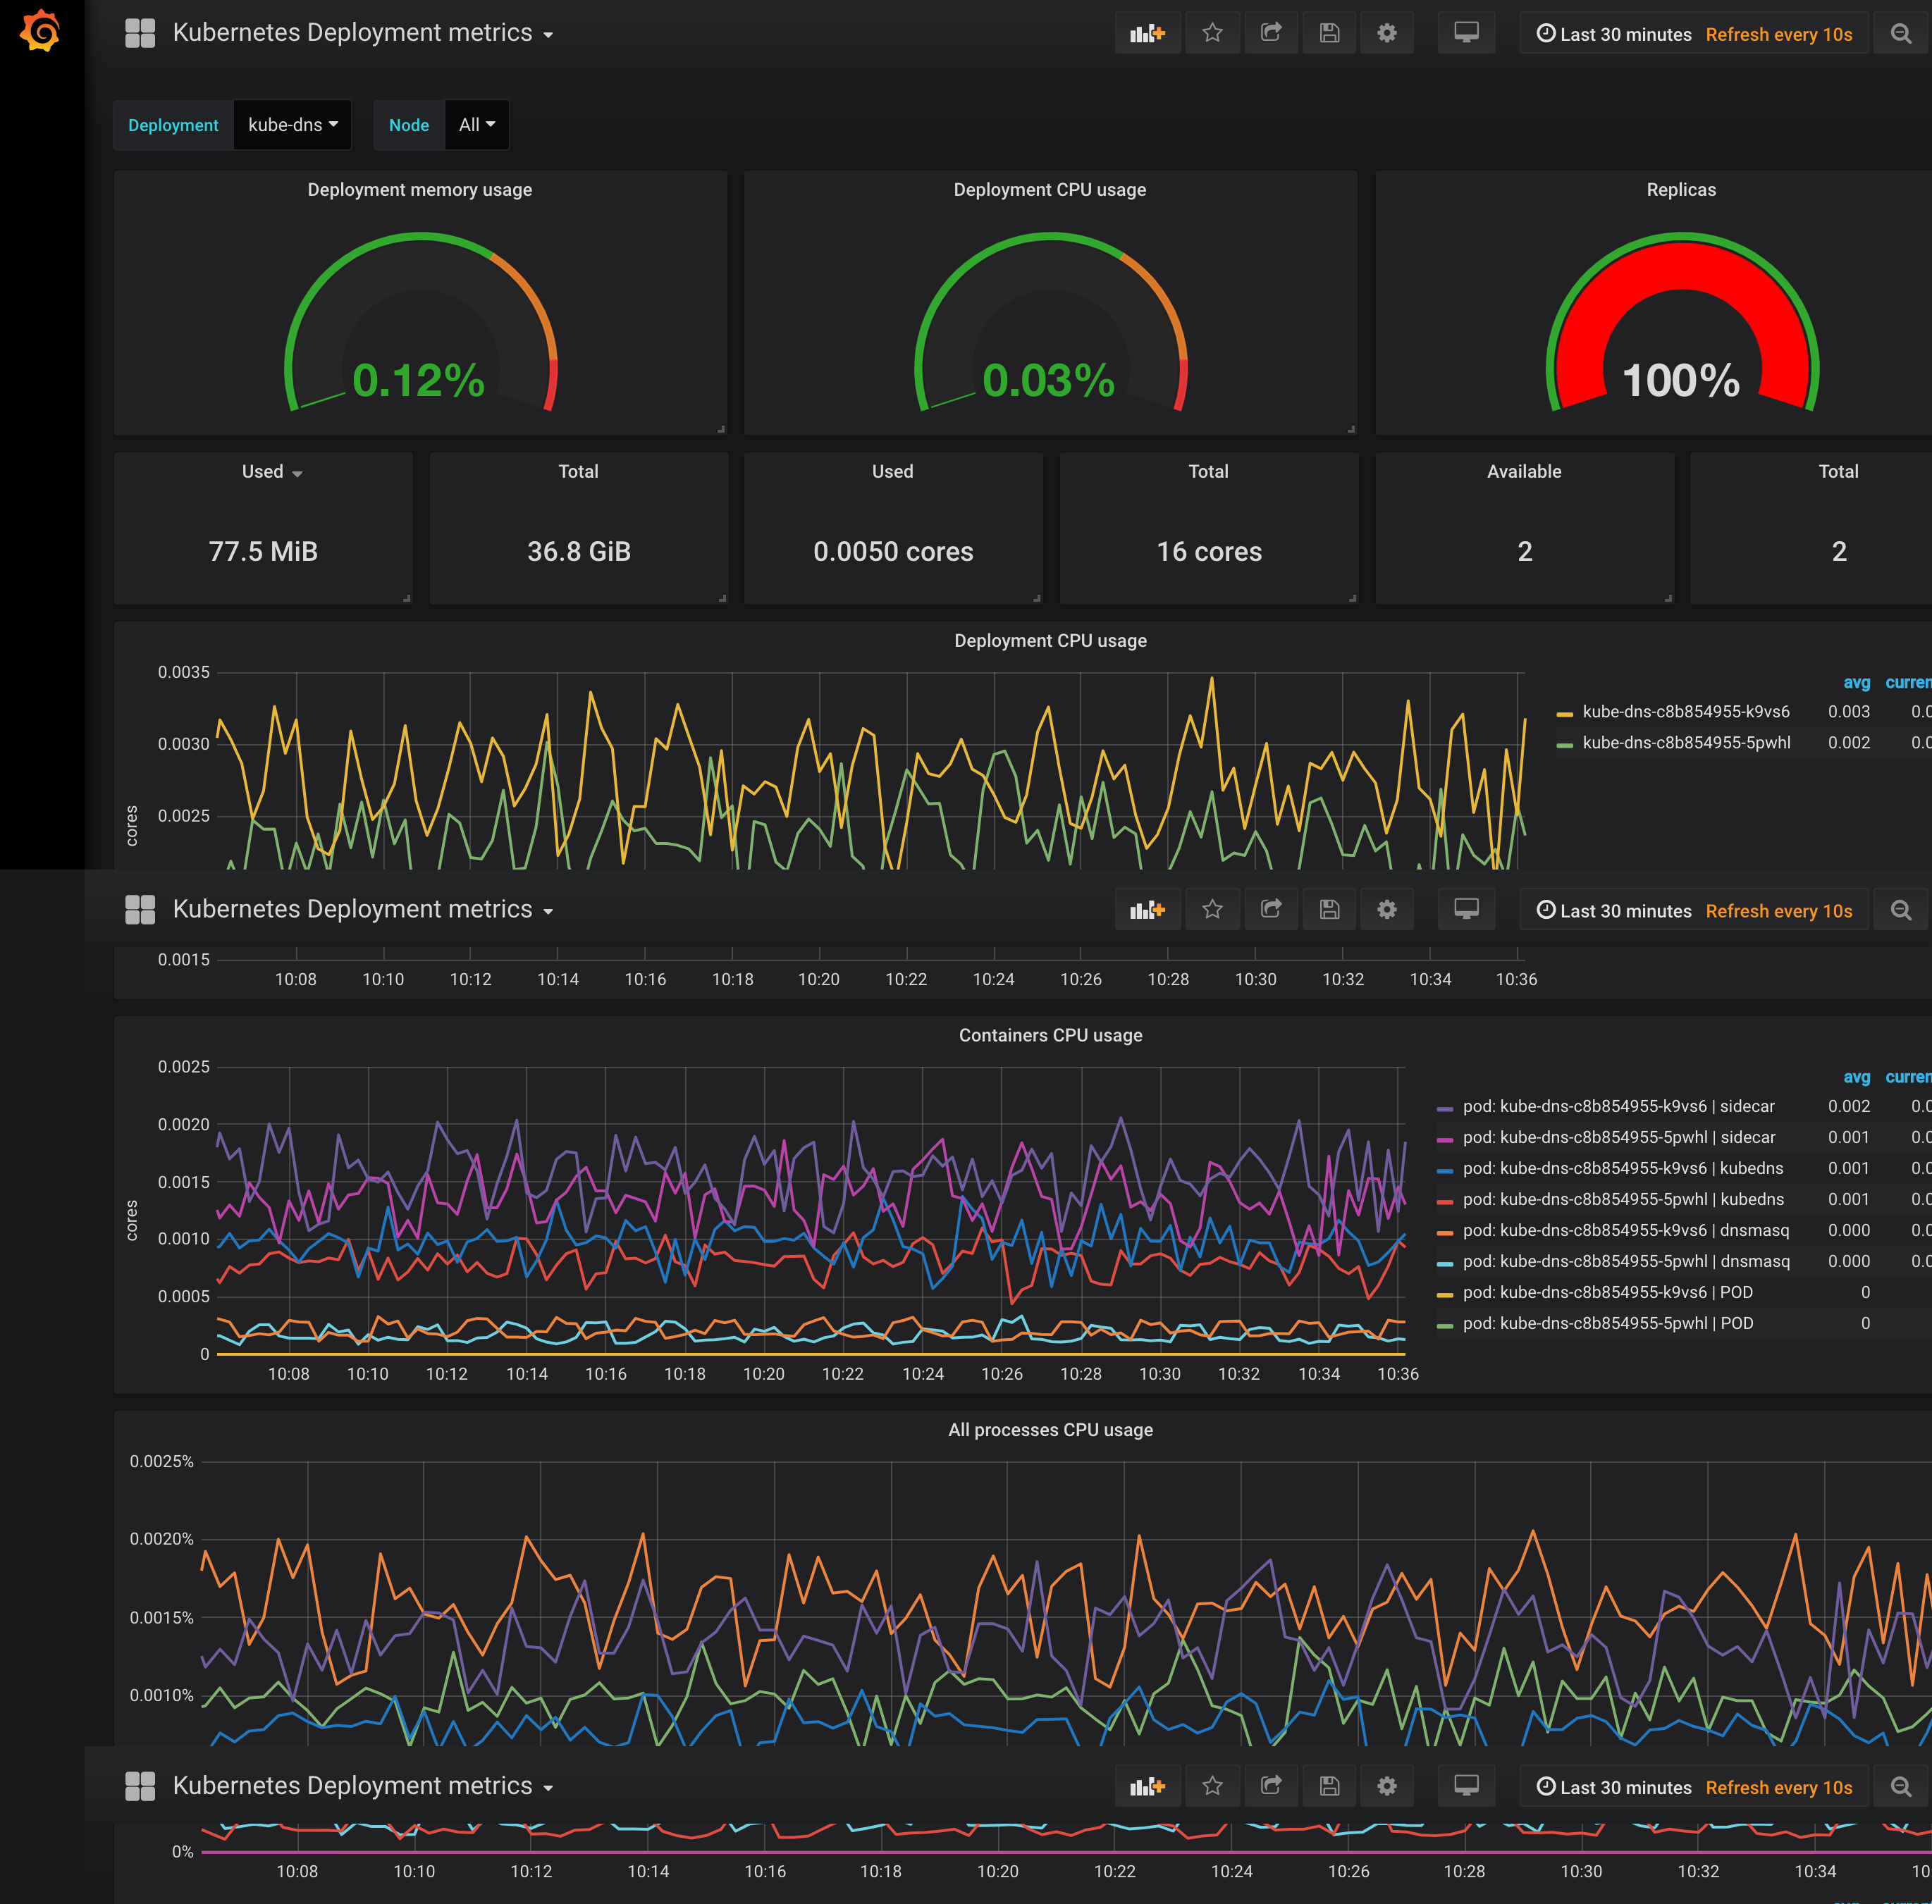Open Deployment CPU usage gauge panel title menu
This screenshot has height=1904, width=1932.
coord(1049,190)
